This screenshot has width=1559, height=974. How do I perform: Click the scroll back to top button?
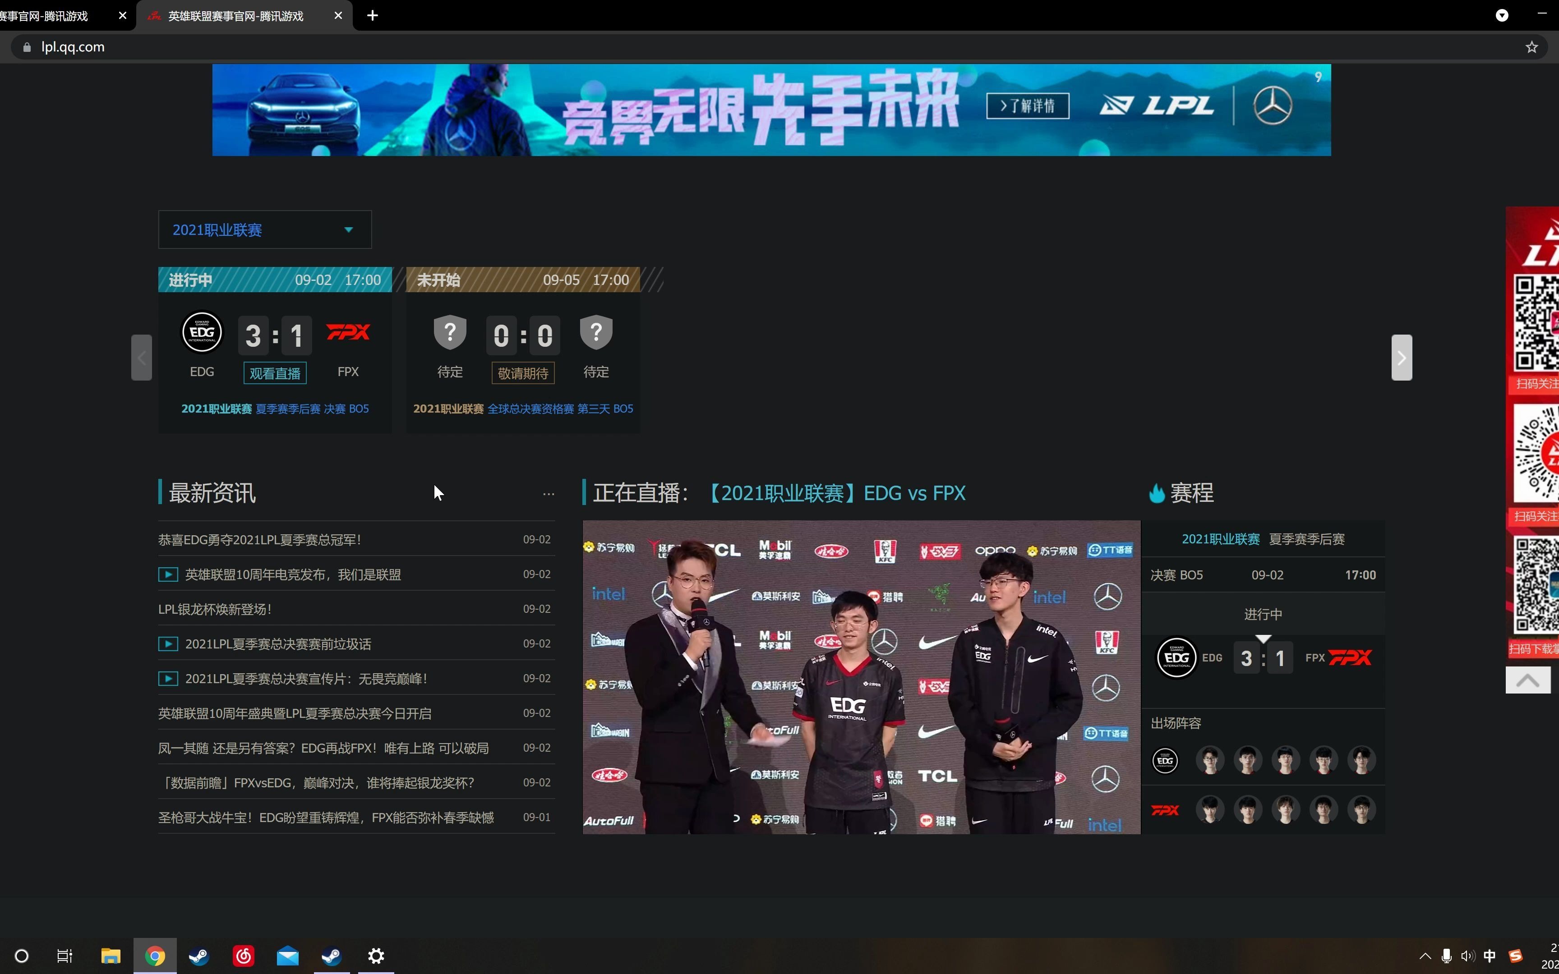pos(1527,680)
